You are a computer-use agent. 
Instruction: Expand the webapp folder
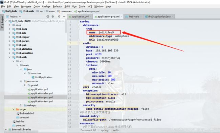point(21,105)
